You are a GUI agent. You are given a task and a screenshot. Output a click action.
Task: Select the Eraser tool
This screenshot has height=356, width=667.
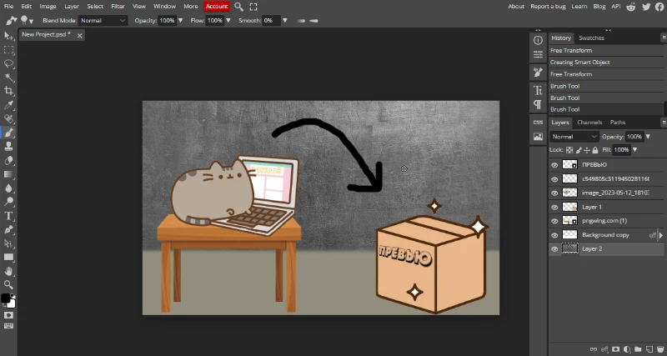click(x=8, y=160)
